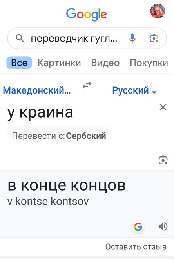Listen to translation with speaker icon
The image size is (174, 263).
click(163, 226)
